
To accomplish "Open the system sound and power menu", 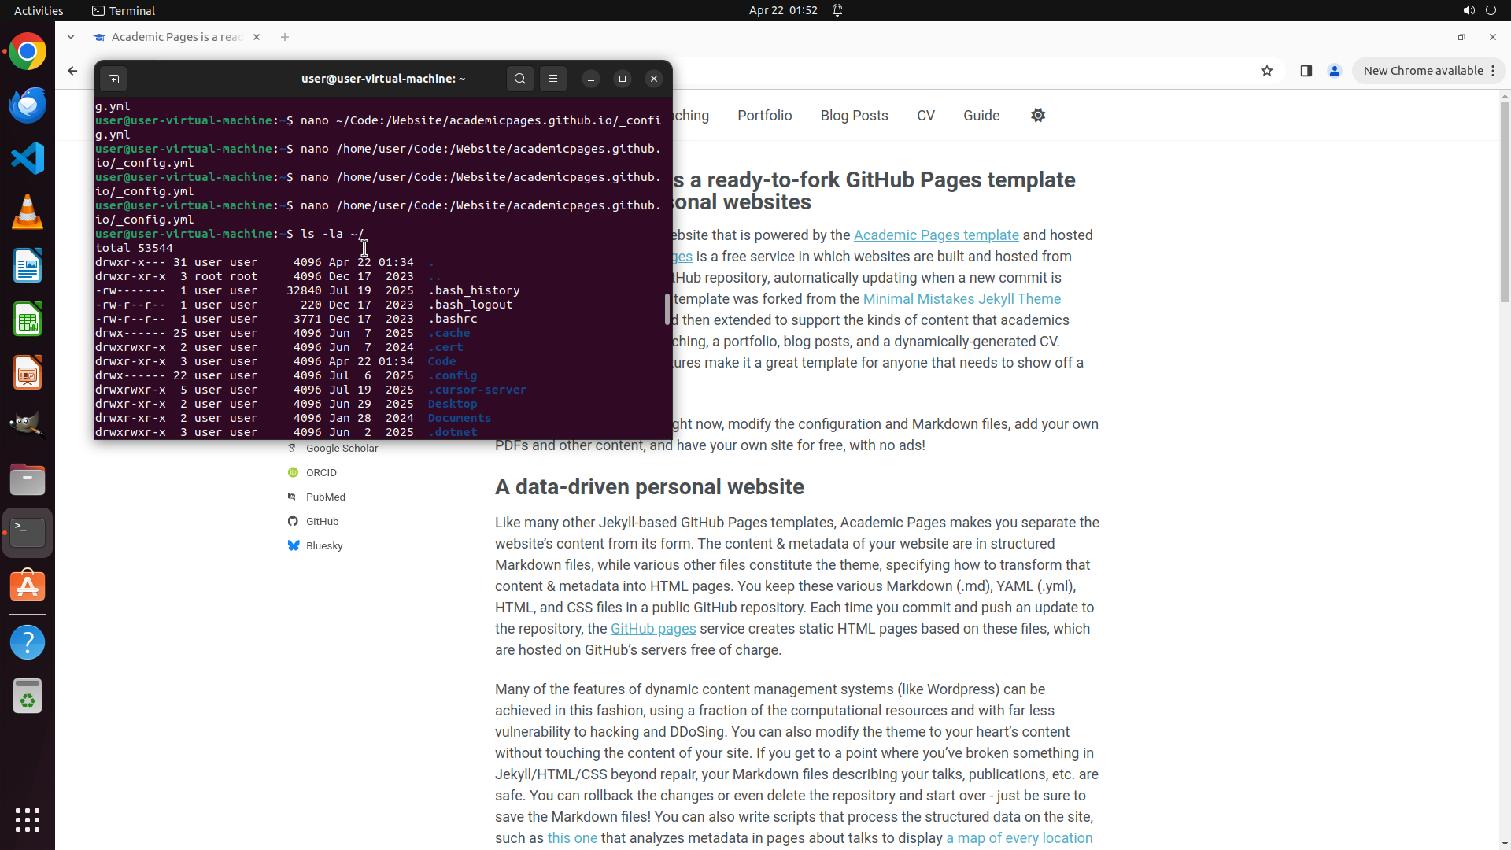I will tap(1480, 10).
